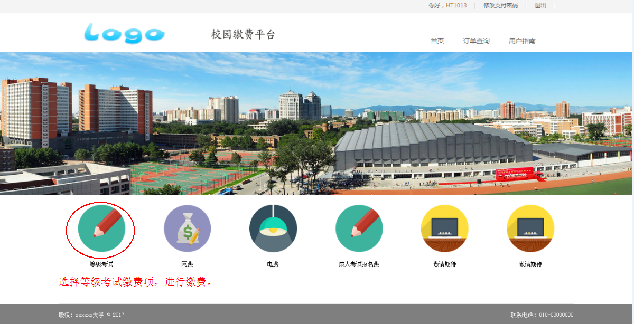The width and height of the screenshot is (634, 324).
Task: Go to the 首页 navigation item
Action: coord(437,41)
